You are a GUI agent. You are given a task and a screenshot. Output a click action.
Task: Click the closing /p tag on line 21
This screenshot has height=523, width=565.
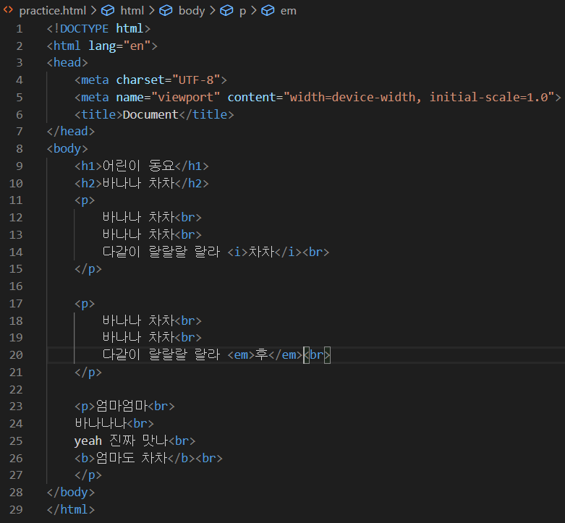88,372
